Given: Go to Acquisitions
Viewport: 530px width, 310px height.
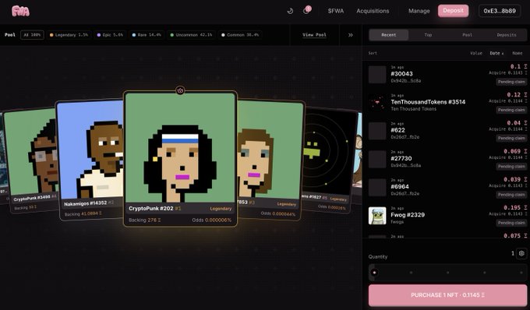Looking at the screenshot, I should click(x=373, y=11).
